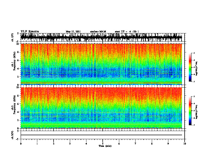Click the ch.1 colorbar 'log(PSD)' unit label
The height and width of the screenshot is (161, 208).
197,69
